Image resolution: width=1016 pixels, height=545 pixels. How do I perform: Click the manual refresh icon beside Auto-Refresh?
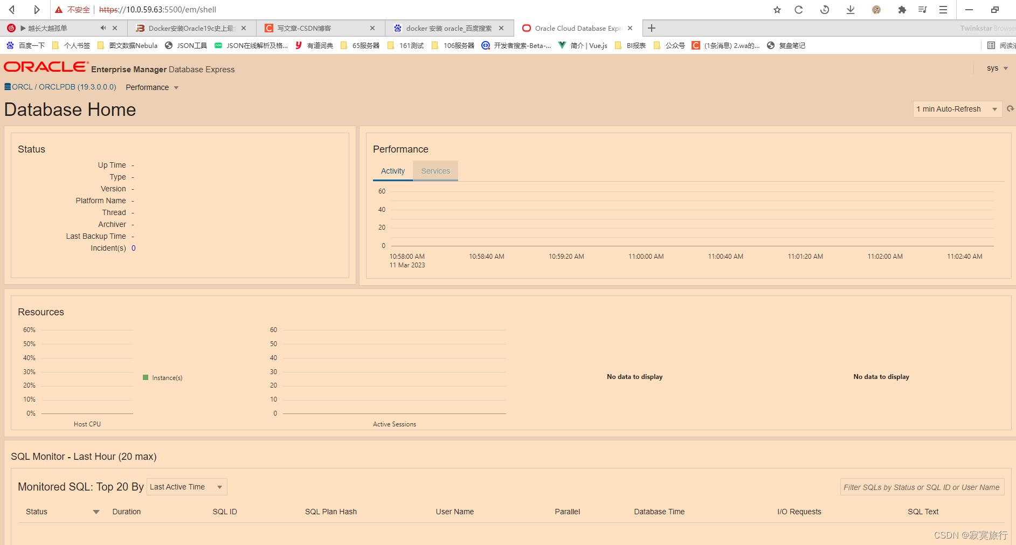coord(1010,109)
